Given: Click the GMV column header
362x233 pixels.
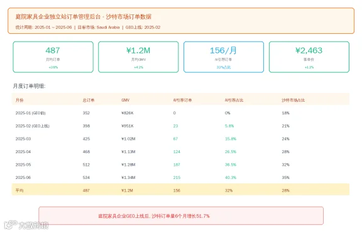Looking at the screenshot, I should [125, 100].
